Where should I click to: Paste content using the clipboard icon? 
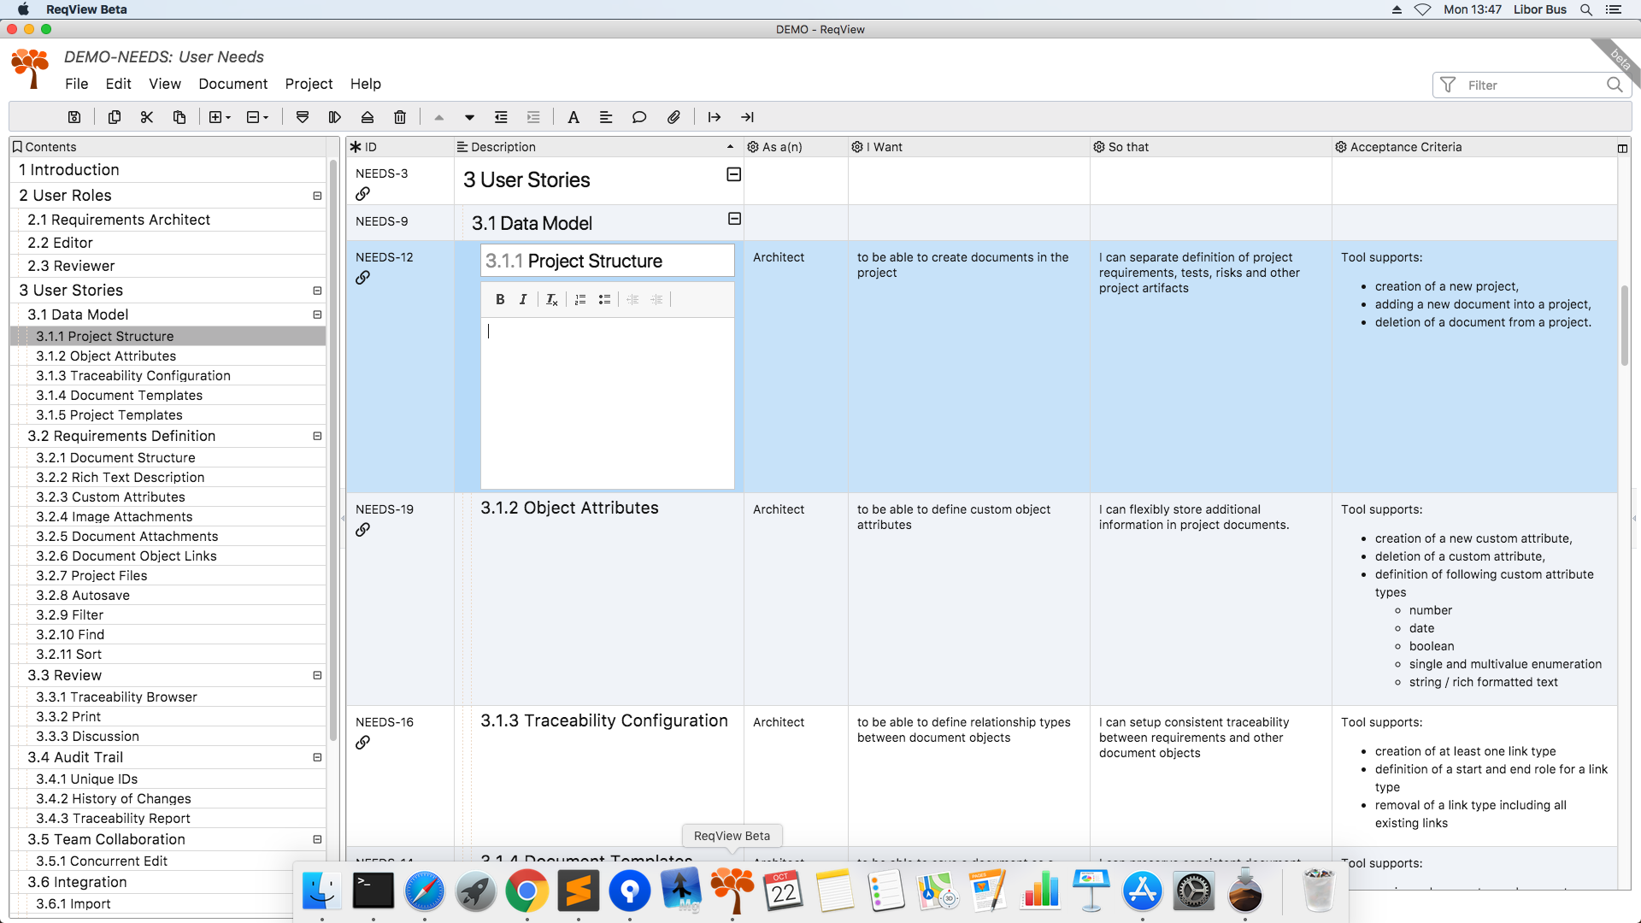click(179, 117)
